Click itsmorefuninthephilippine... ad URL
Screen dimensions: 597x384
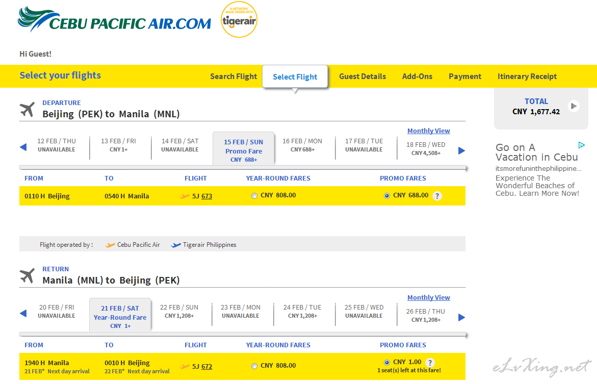coord(538,168)
